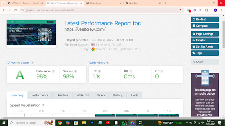Click the USD/GBP taskbar widget
Viewport: 225px width, 126px height.
[170, 123]
